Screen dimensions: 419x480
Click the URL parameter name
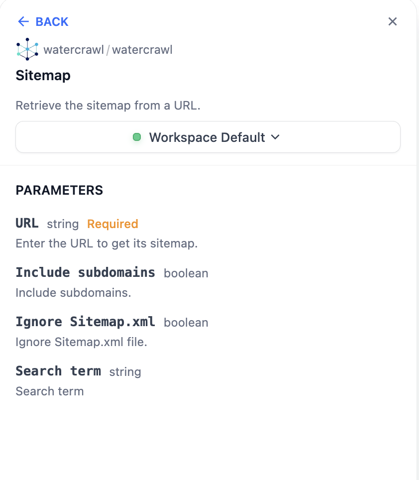27,224
